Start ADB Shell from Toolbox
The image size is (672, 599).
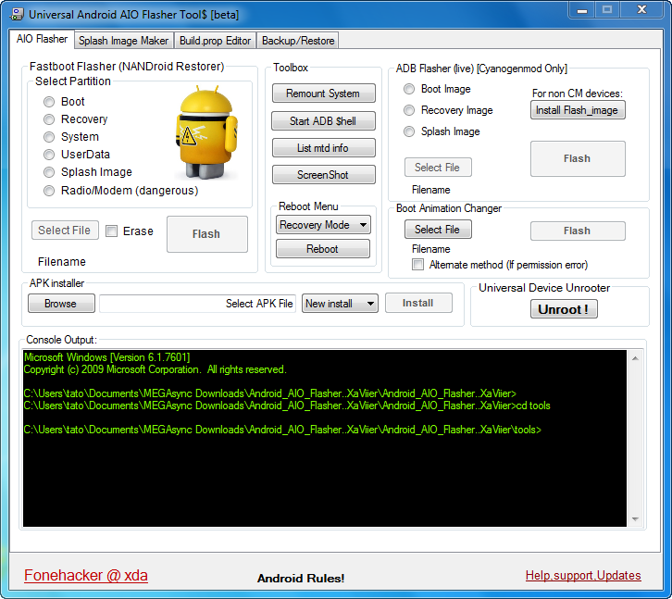pyautogui.click(x=324, y=121)
